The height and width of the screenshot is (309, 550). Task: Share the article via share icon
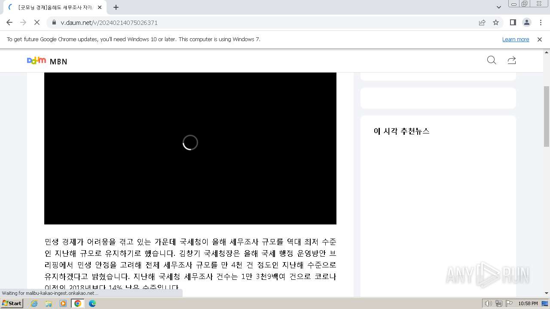[511, 60]
